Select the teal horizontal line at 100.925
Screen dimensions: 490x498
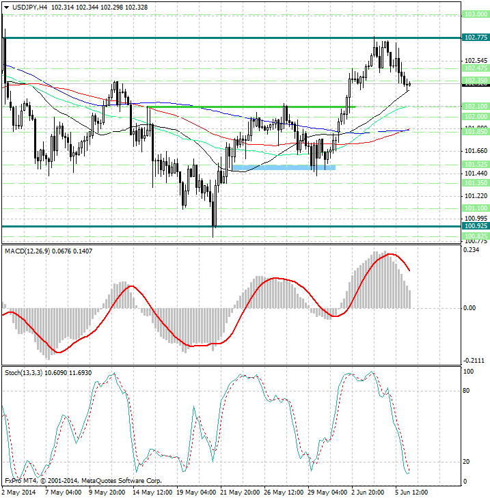232,226
